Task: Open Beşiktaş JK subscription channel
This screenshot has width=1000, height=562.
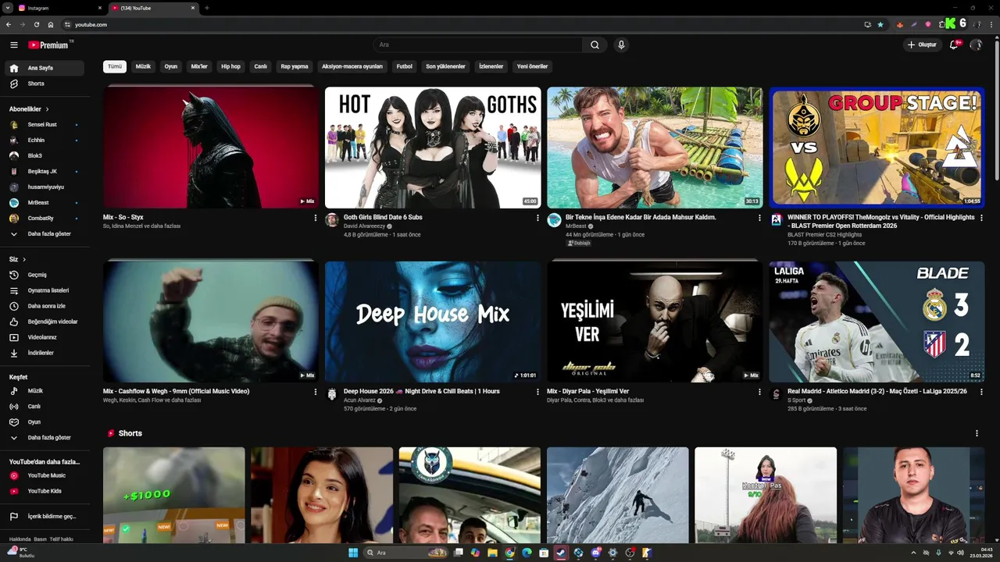Action: coord(45,171)
